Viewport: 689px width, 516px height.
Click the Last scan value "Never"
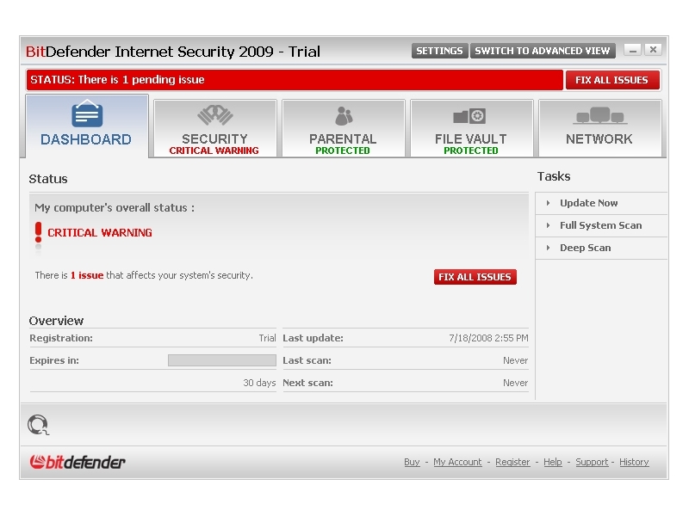click(515, 360)
